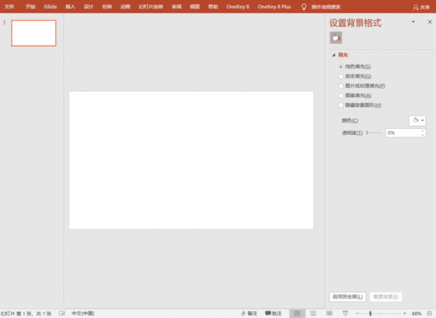436x318 pixels.
Task: Open the OneKey 8 Plus ribbon tab
Action: pos(274,7)
